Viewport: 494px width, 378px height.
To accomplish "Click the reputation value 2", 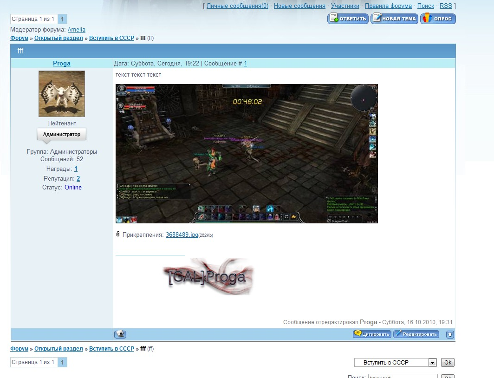I will click(78, 178).
